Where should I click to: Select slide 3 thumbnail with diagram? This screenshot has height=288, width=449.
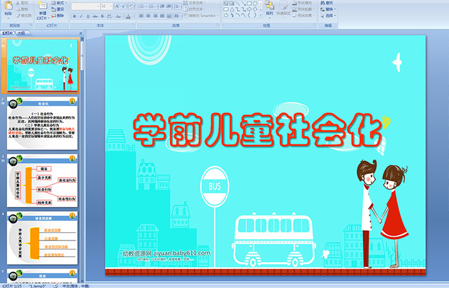[x=42, y=181]
